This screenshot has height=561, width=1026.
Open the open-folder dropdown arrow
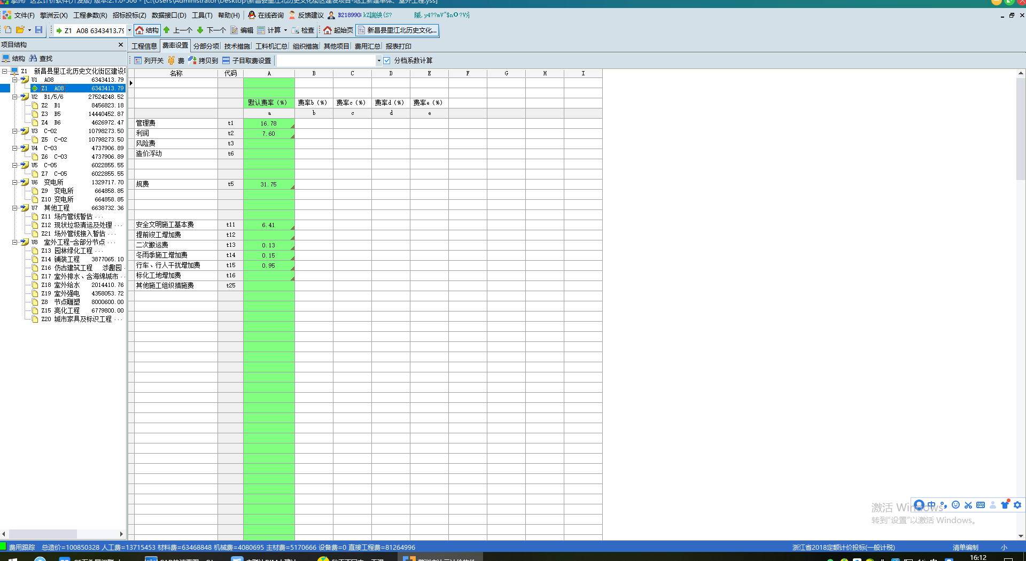point(29,30)
